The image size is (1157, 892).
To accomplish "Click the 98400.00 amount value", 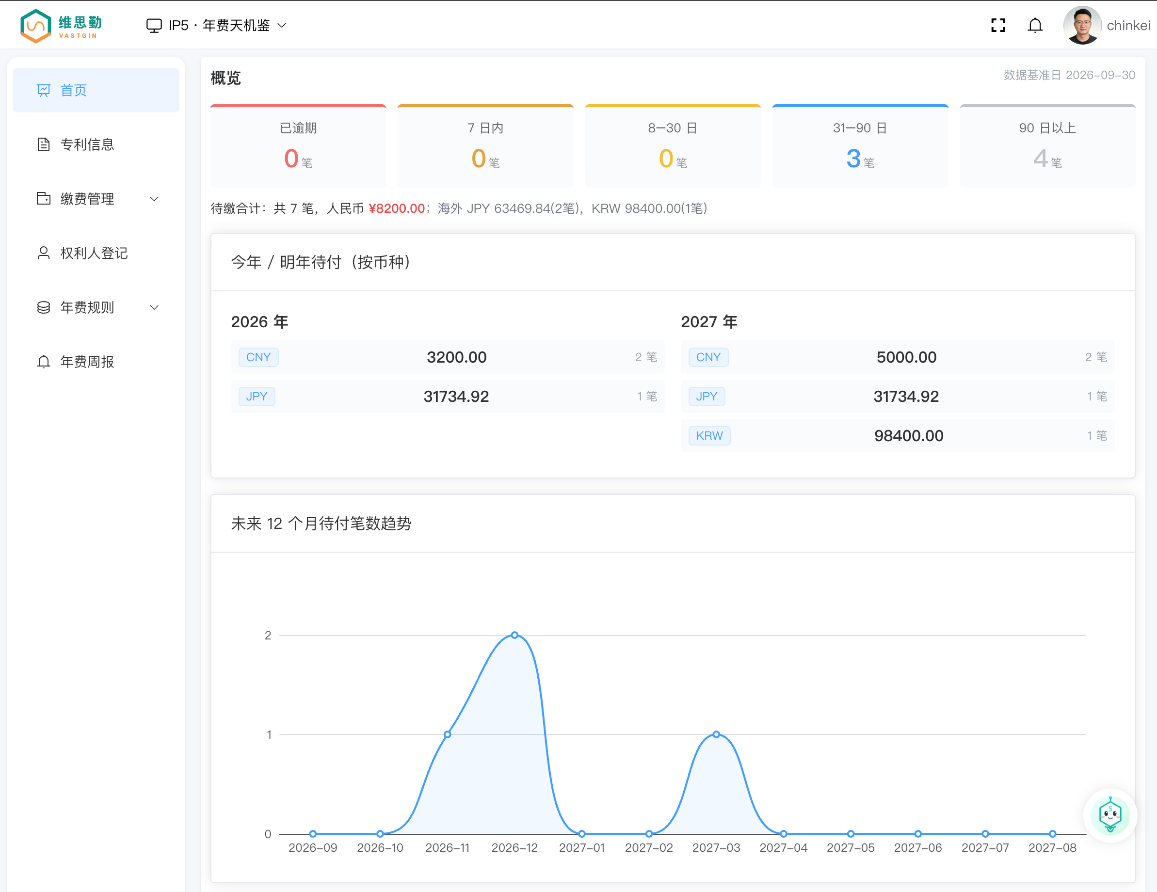I will pyautogui.click(x=909, y=435).
